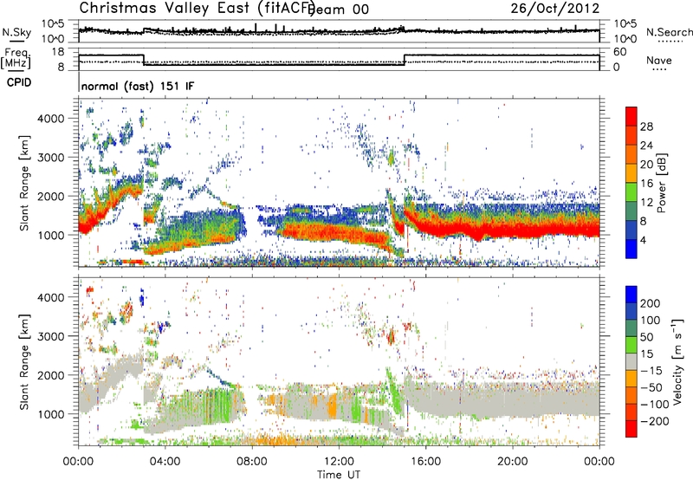Viewport: 693px width, 480px height.
Task: Click the '4000' tick on power panel axis
Action: pyautogui.click(x=51, y=119)
